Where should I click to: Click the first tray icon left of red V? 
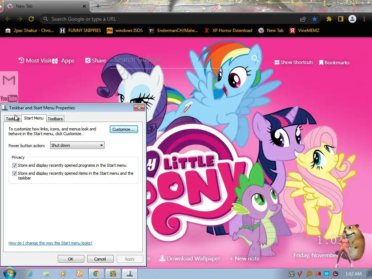(291, 274)
